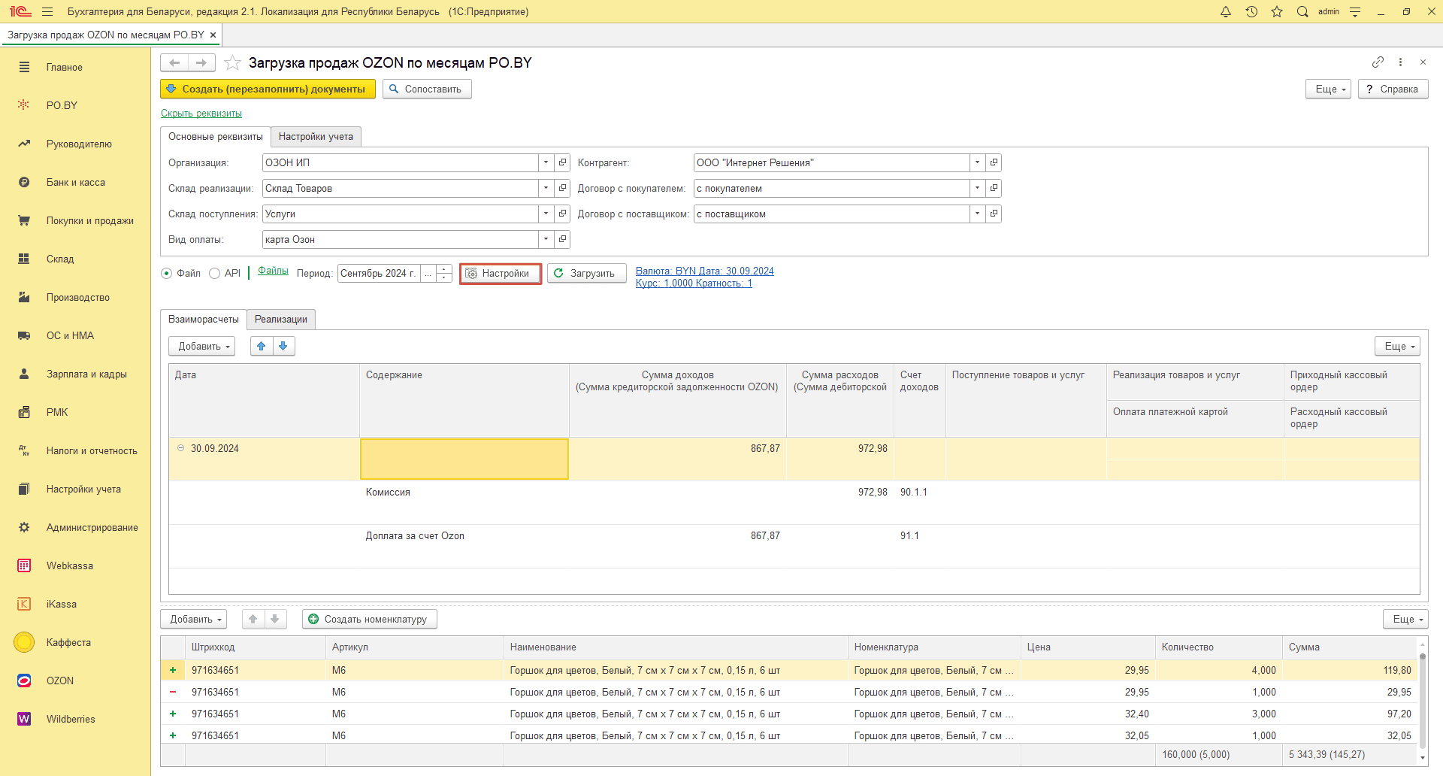Expand the Организация dropdown list

click(x=546, y=162)
